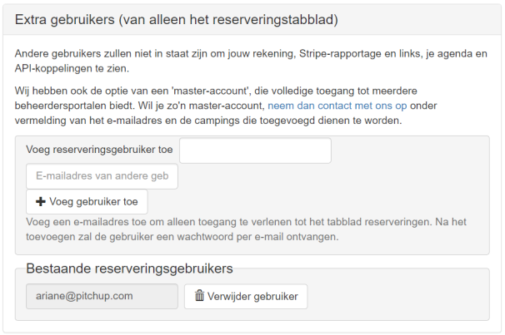Click the paragraph starting 'Wij hebben ook de optie van een'
This screenshot has width=505, height=335.
tap(226, 106)
